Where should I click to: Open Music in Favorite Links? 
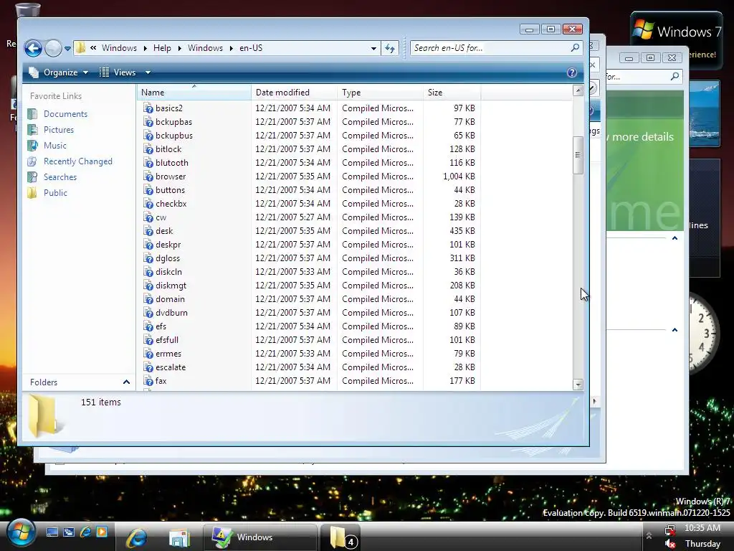(x=54, y=146)
